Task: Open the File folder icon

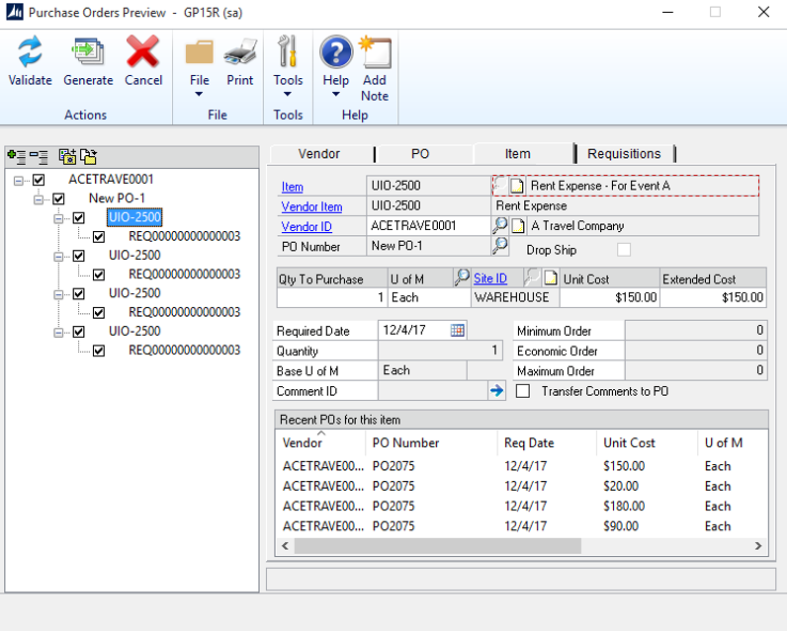Action: point(200,52)
